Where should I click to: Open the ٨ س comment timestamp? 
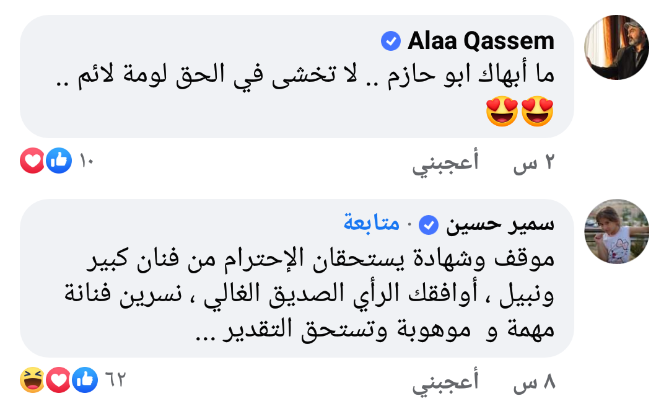(x=534, y=382)
